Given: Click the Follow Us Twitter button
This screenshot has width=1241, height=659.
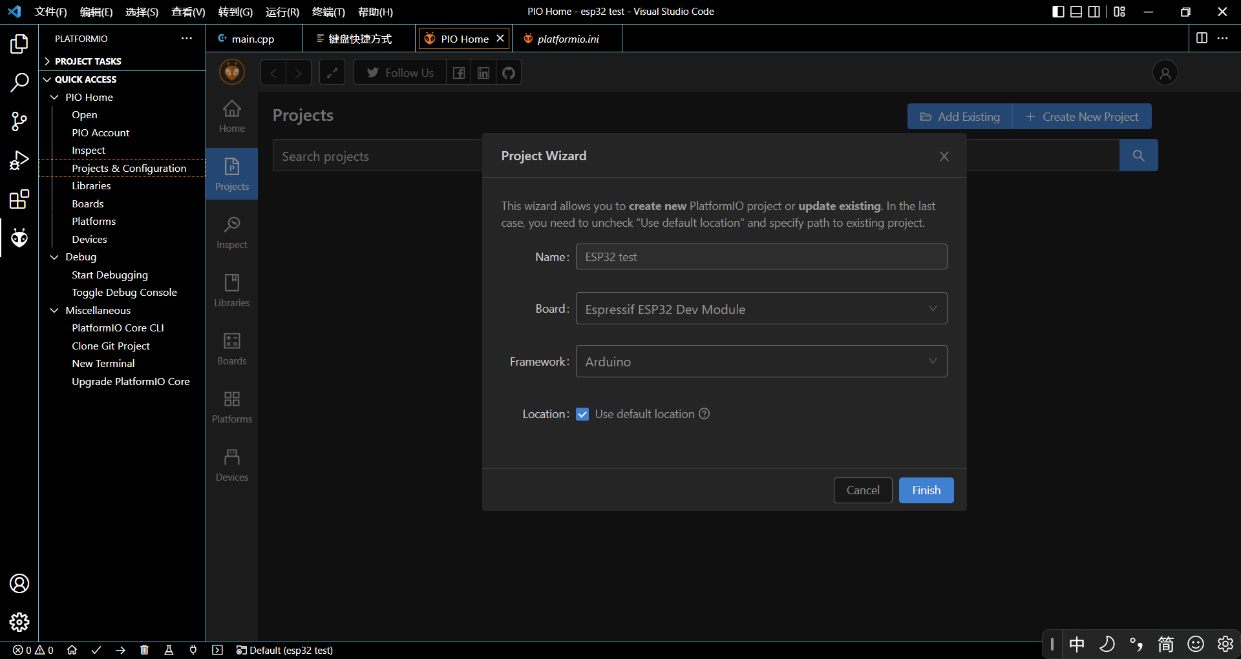Looking at the screenshot, I should click(x=400, y=72).
